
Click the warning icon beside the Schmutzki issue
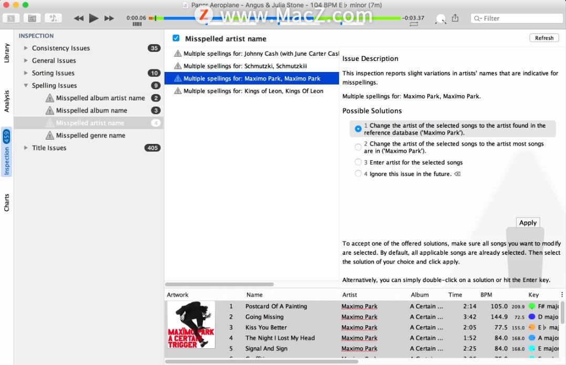tap(178, 66)
